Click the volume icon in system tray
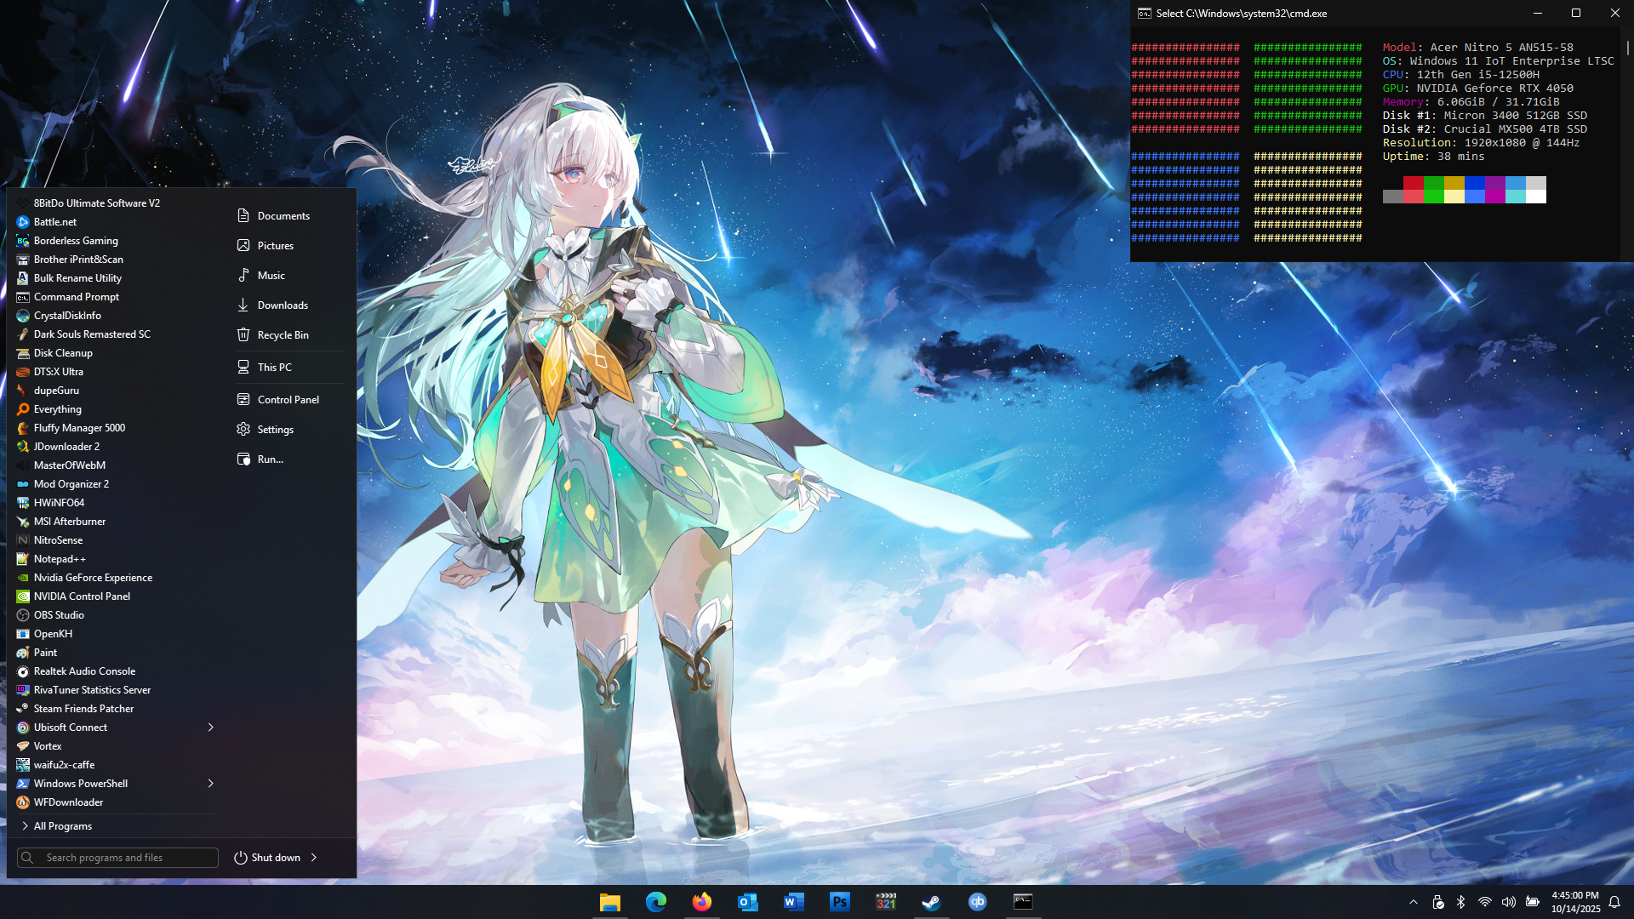The width and height of the screenshot is (1634, 919). pos(1508,902)
